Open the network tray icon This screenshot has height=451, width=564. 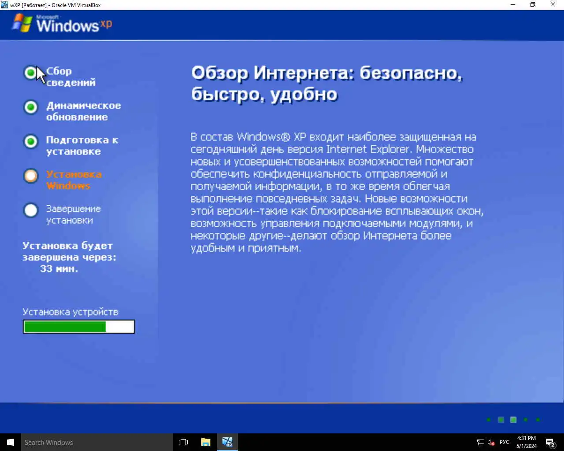(x=481, y=442)
